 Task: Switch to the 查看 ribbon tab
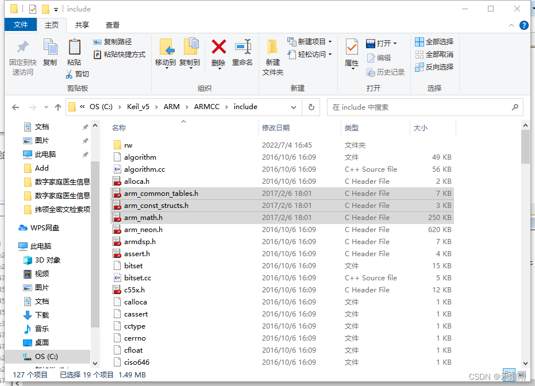pyautogui.click(x=112, y=25)
